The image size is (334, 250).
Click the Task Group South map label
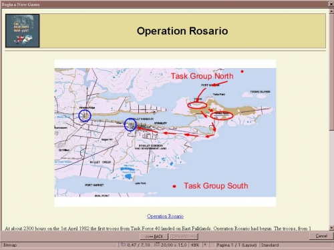click(216, 186)
